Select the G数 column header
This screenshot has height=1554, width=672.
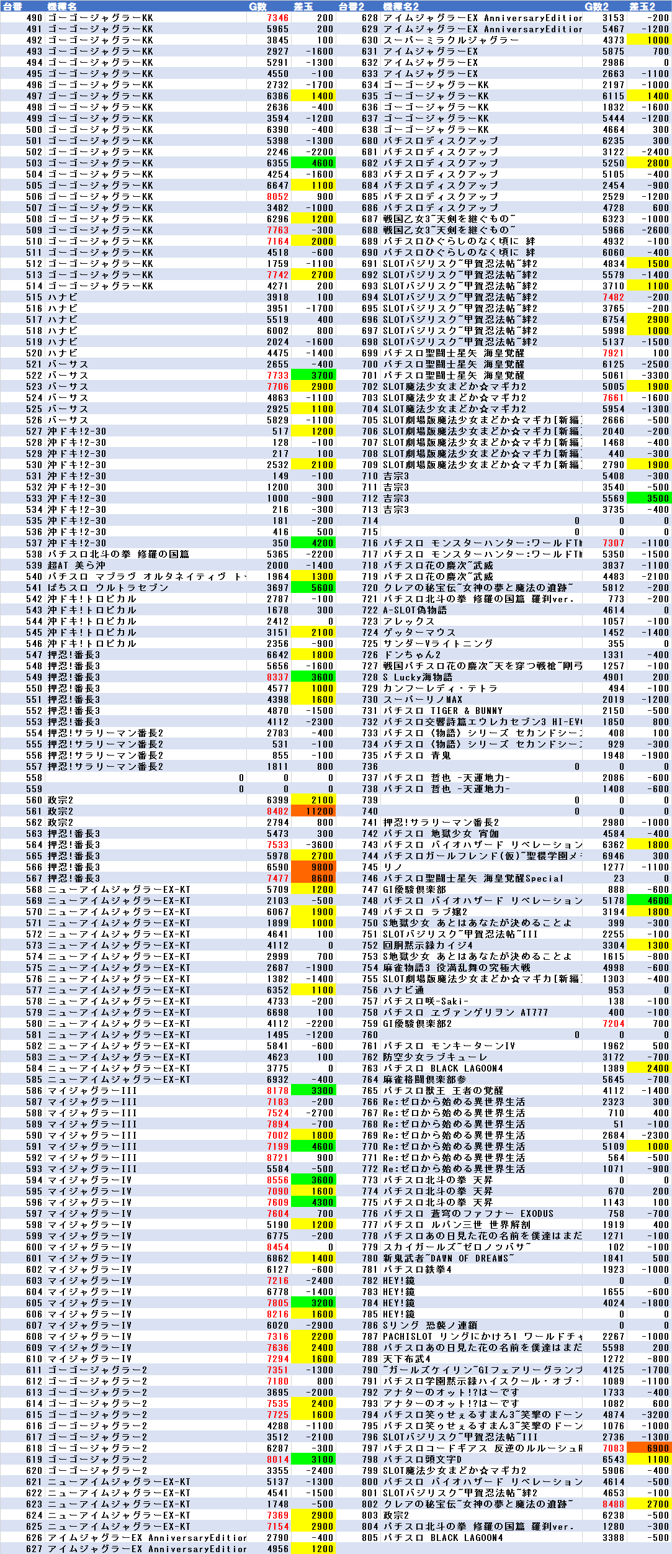click(x=268, y=6)
